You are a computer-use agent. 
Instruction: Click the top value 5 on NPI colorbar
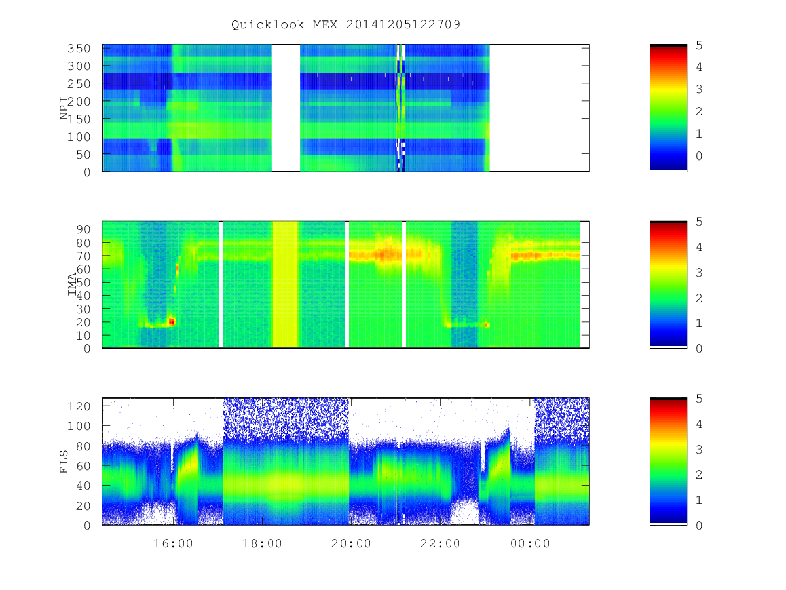click(700, 45)
